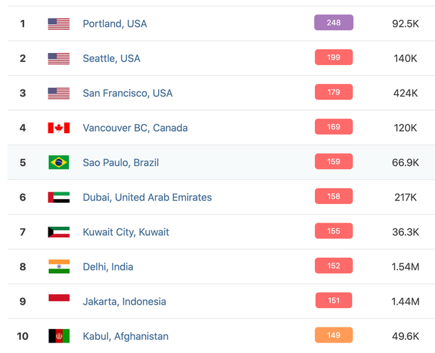Click the Afghanistan flag icon

click(59, 336)
